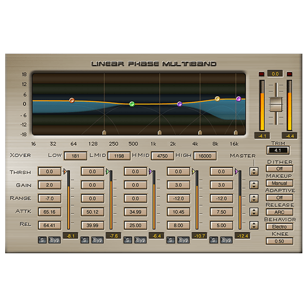Click the yellow threshold arrow of band four
The image size is (307, 307).
[x=193, y=172]
